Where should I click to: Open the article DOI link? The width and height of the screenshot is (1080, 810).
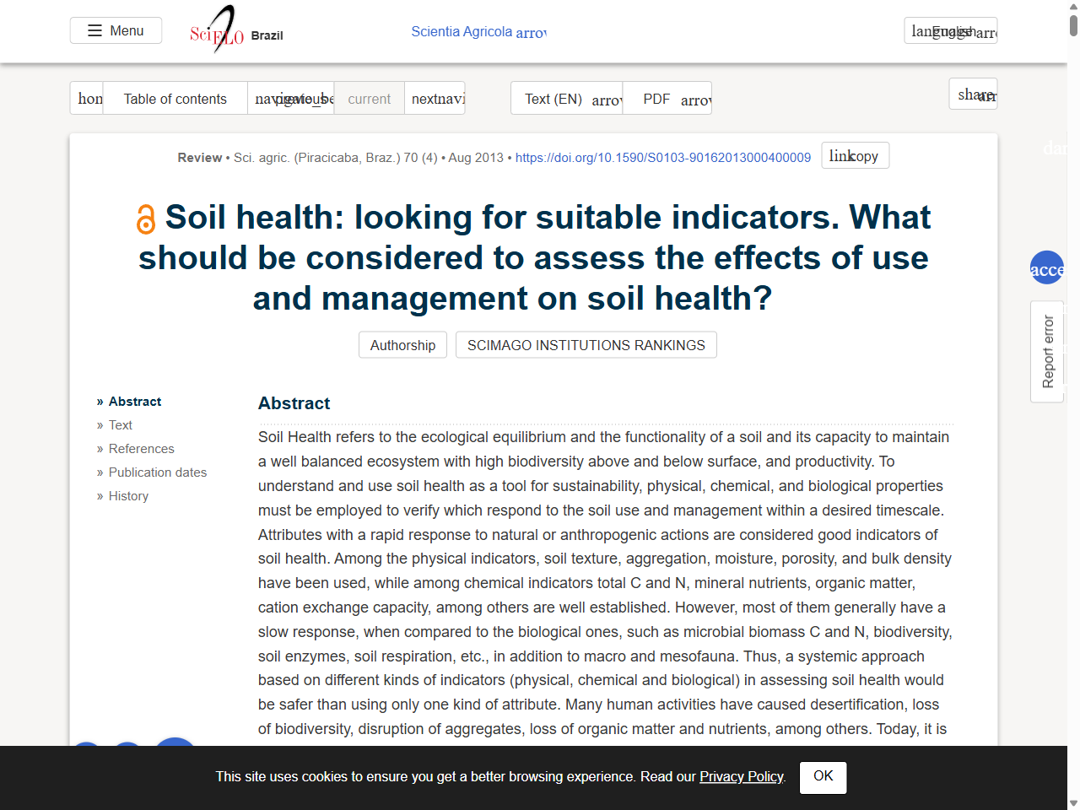tap(663, 158)
